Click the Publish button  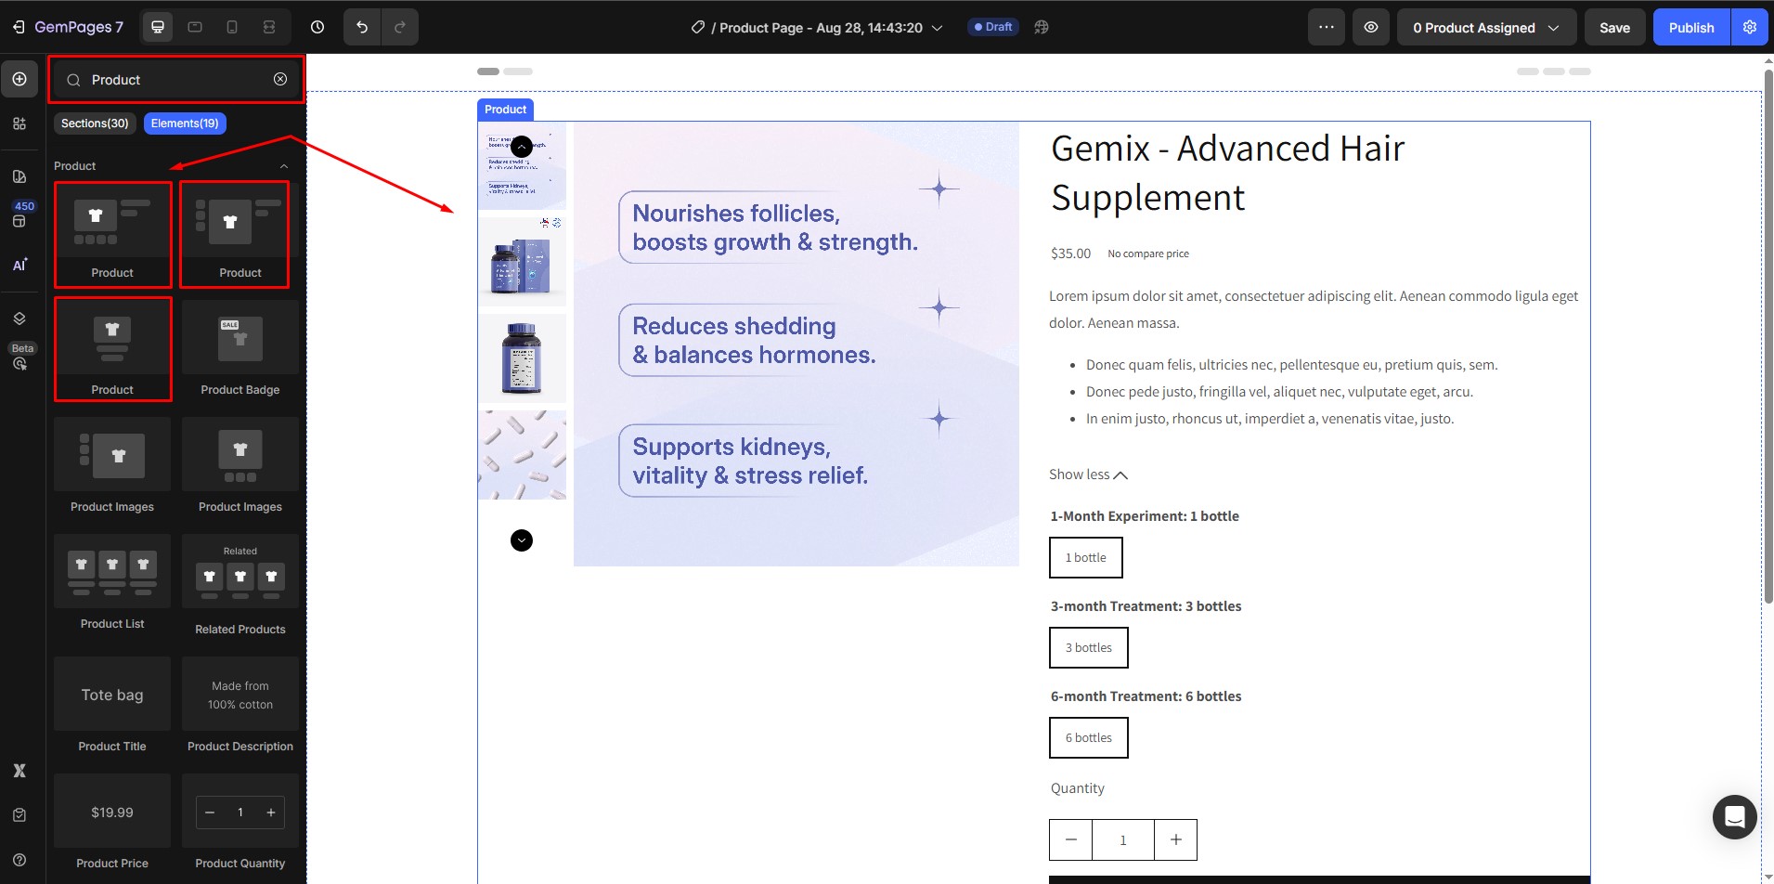[1690, 27]
